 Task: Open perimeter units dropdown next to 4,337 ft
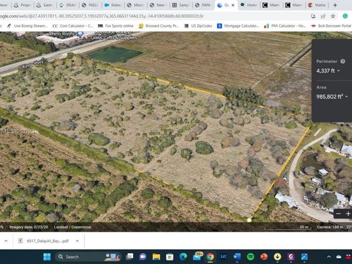339,71
